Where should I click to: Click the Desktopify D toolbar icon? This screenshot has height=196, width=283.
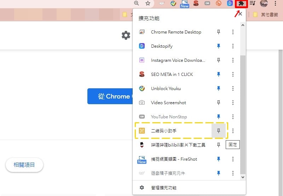[230, 3]
